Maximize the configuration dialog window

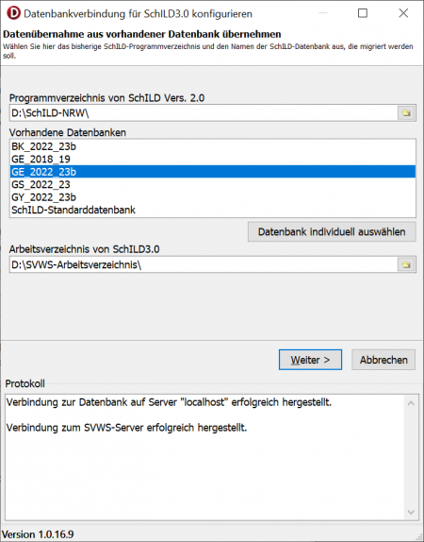point(363,13)
